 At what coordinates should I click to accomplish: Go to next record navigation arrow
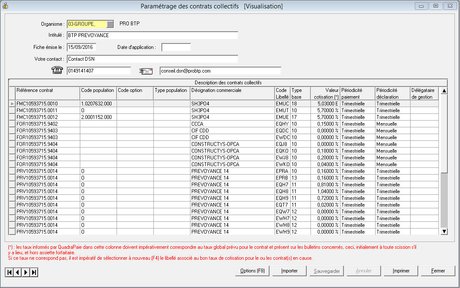[26, 272]
